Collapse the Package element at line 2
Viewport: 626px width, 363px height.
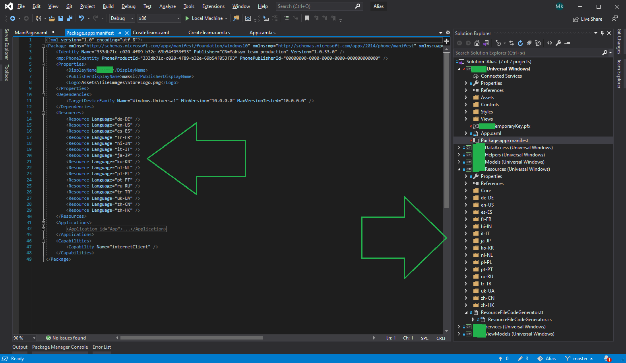43,46
